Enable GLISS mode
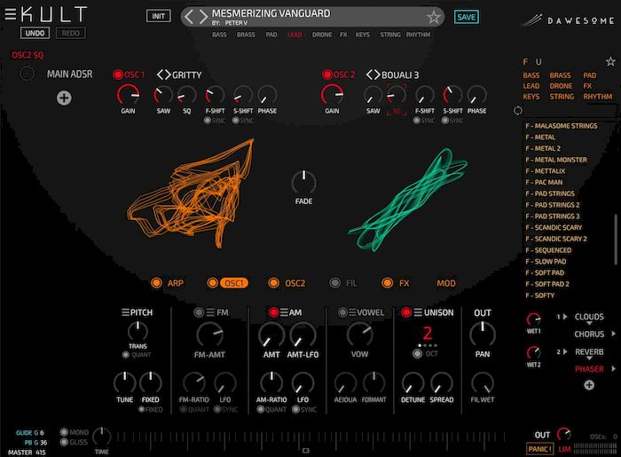The width and height of the screenshot is (621, 457). [x=64, y=442]
